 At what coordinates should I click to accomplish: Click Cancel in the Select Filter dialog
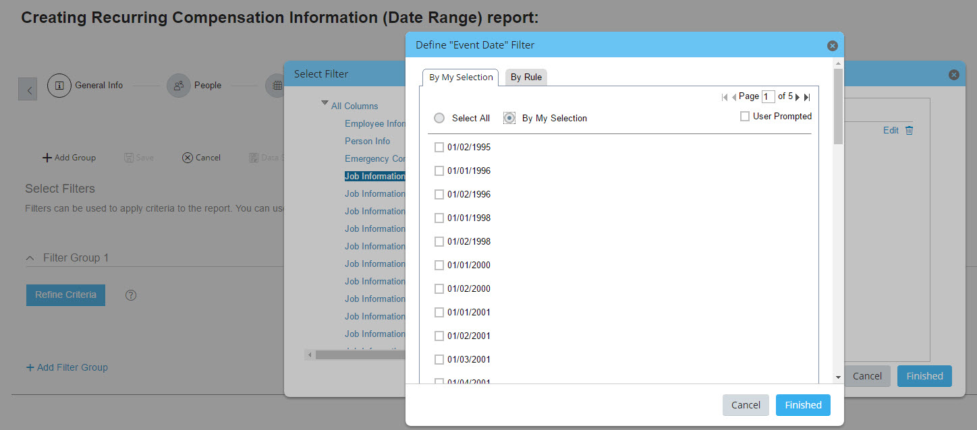click(x=867, y=376)
